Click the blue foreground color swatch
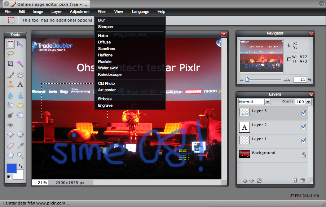This screenshot has width=326, height=207. click(x=12, y=169)
